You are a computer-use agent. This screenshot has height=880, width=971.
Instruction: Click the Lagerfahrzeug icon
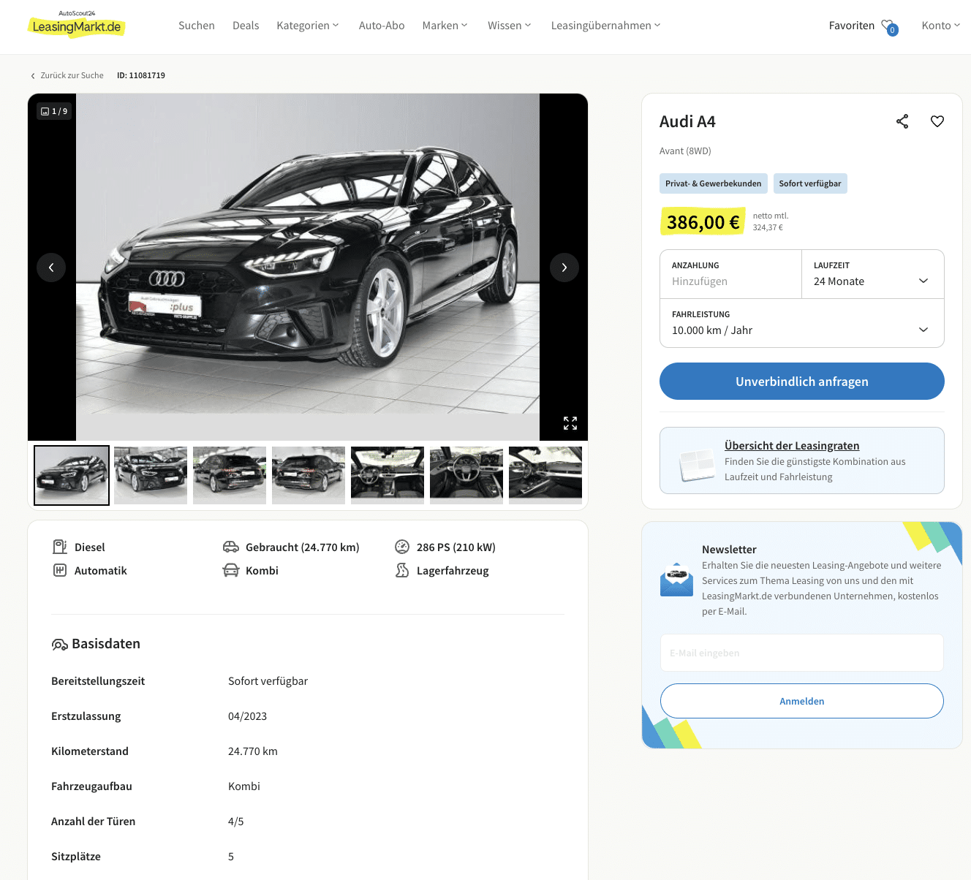point(402,570)
